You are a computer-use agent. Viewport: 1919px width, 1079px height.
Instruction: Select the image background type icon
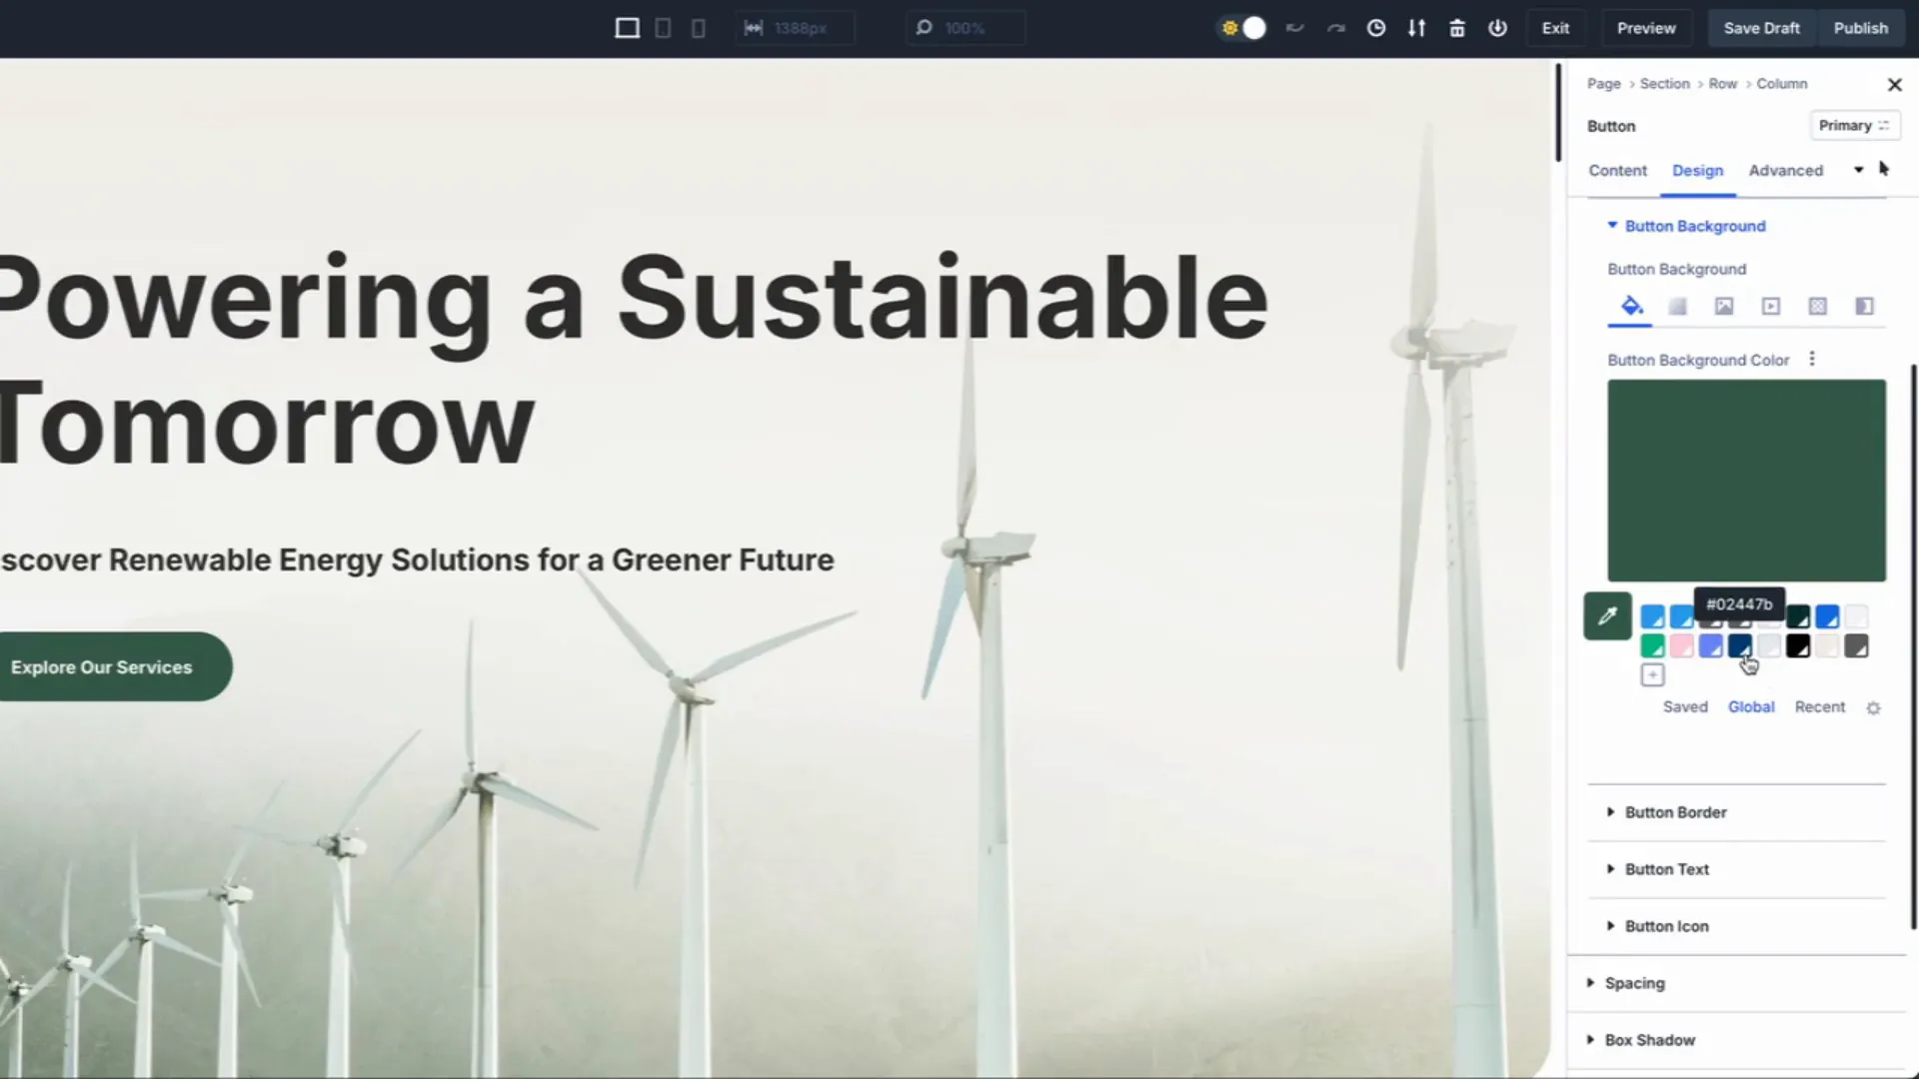click(1724, 307)
